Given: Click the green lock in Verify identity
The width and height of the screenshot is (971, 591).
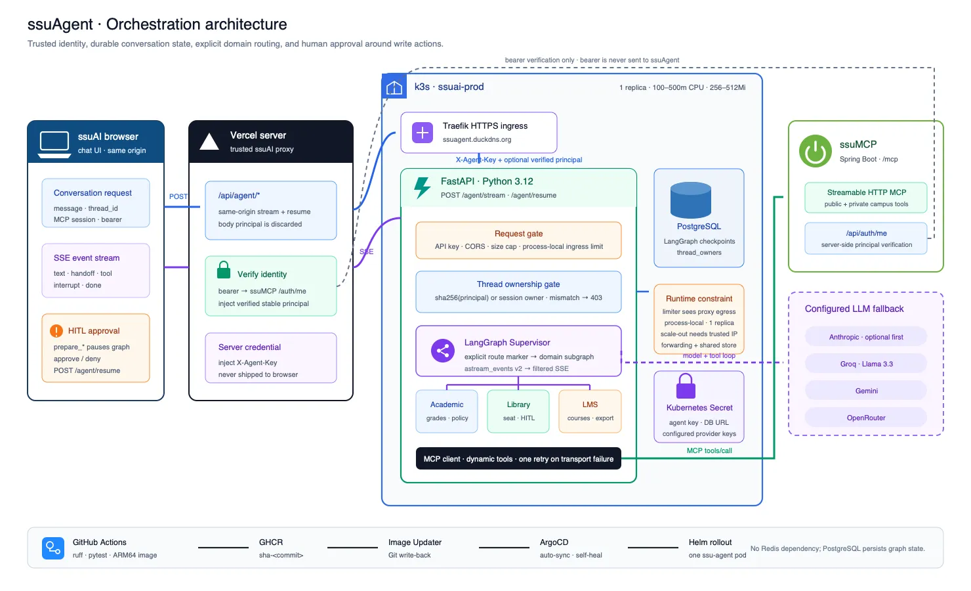Looking at the screenshot, I should 224,270.
